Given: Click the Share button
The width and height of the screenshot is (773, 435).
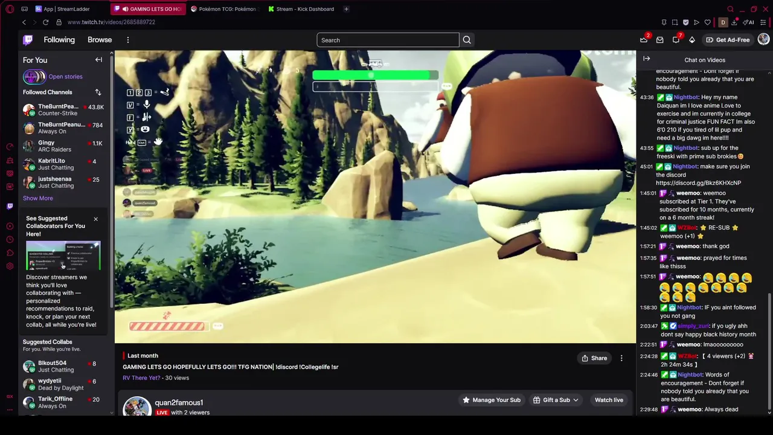Looking at the screenshot, I should 594,358.
